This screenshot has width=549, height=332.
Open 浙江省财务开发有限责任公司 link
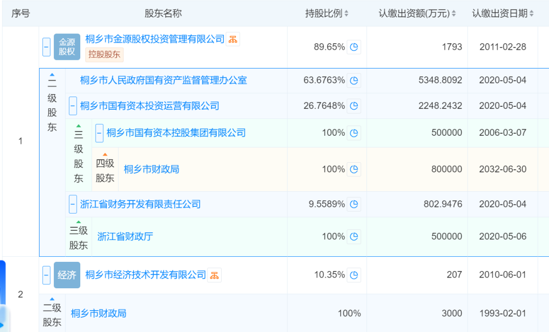tap(140, 204)
